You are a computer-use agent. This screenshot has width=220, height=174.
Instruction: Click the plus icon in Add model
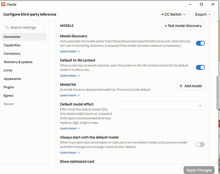[x=181, y=86]
